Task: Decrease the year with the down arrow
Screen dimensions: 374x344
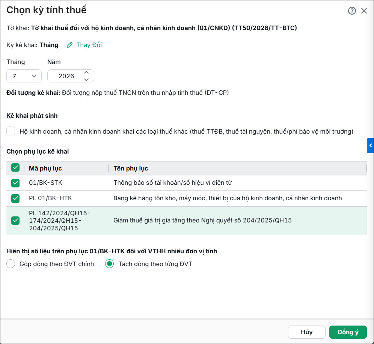Action: 86,80
